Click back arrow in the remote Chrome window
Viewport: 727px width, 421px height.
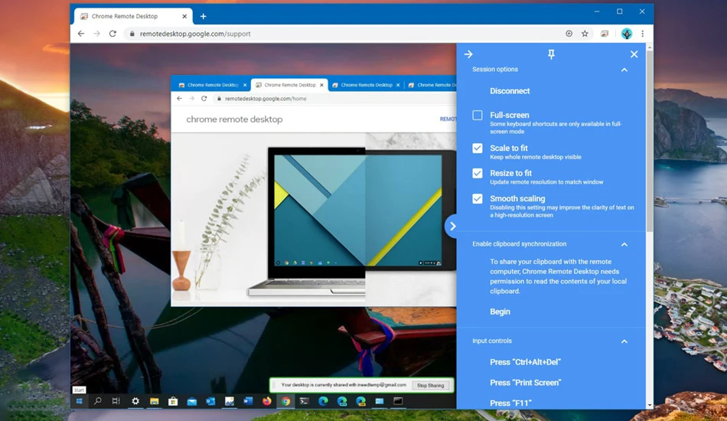tap(179, 98)
